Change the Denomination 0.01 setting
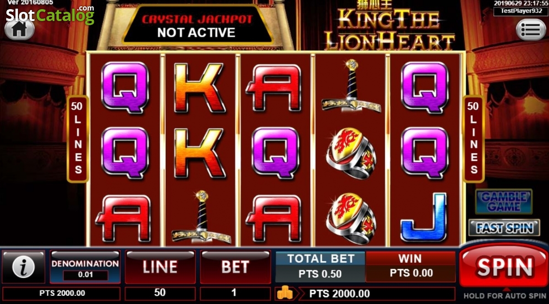Screen dimensions: 549x304 (x=85, y=268)
